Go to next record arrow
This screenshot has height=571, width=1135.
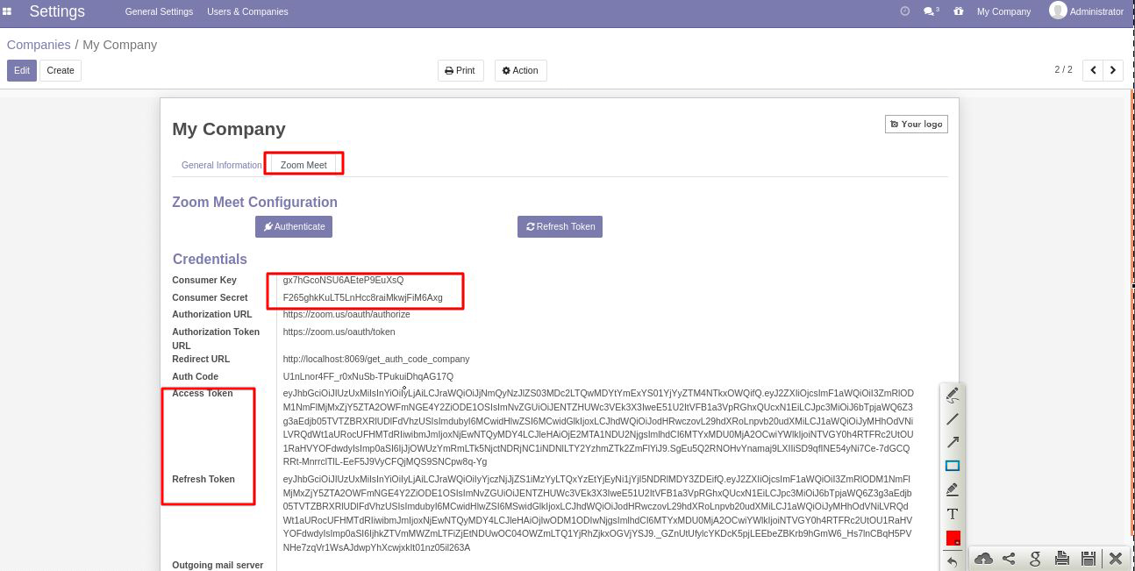[1113, 70]
